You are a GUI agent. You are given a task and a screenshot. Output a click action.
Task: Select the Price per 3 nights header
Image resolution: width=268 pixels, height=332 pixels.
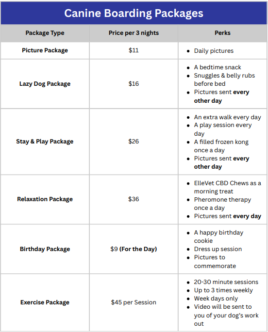coord(134,33)
